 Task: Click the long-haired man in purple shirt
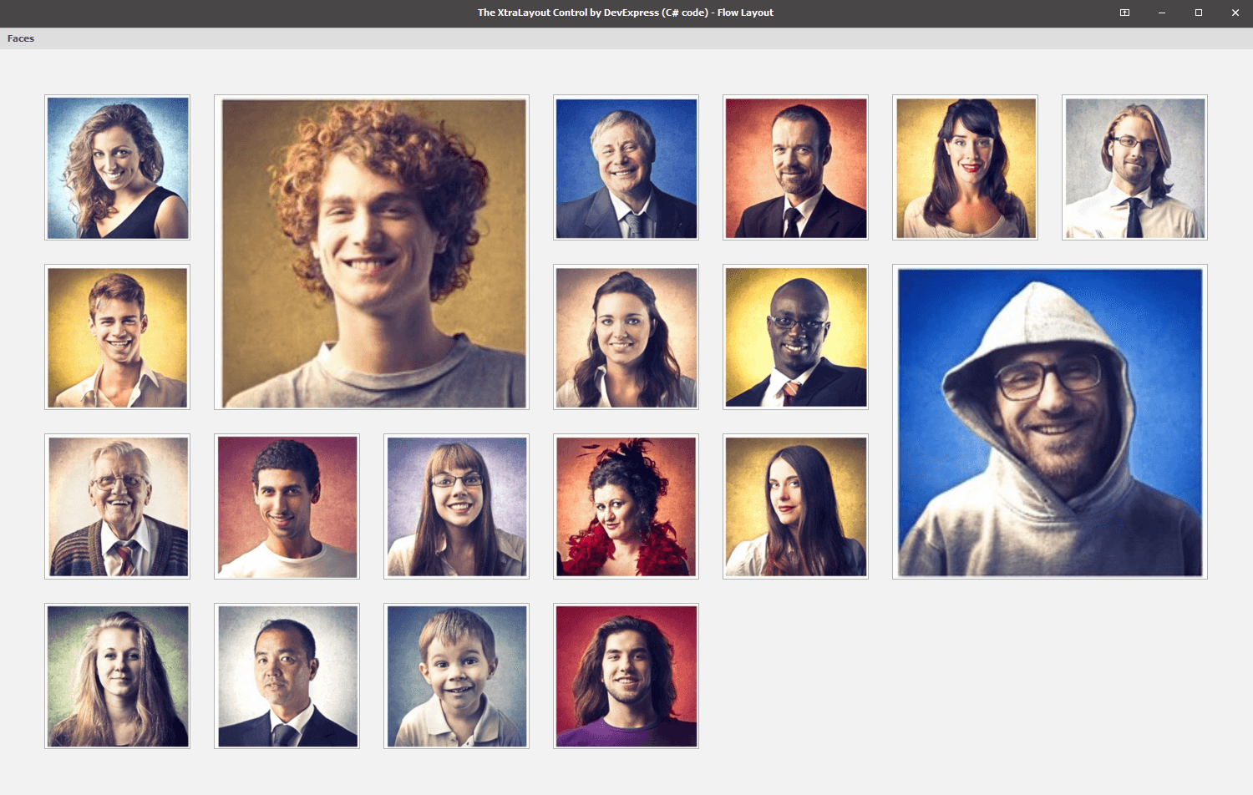click(x=626, y=676)
